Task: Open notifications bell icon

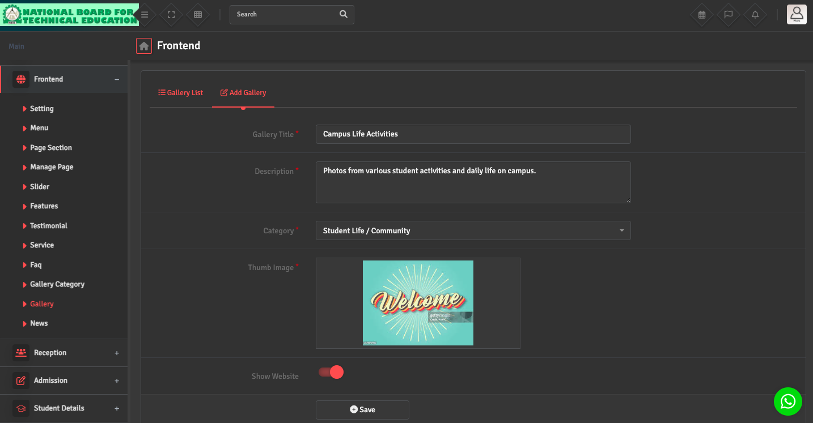Action: pos(755,15)
